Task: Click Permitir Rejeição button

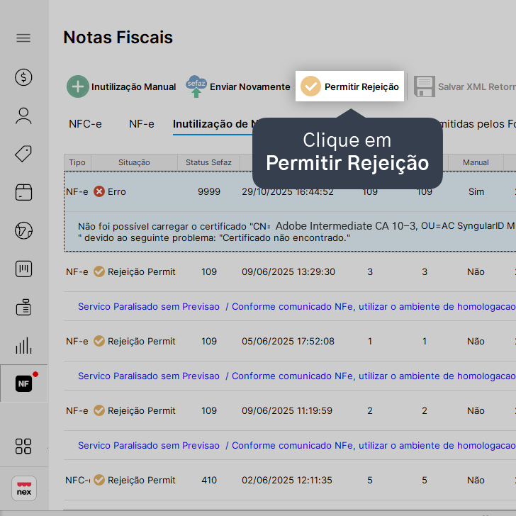Action: click(x=349, y=86)
